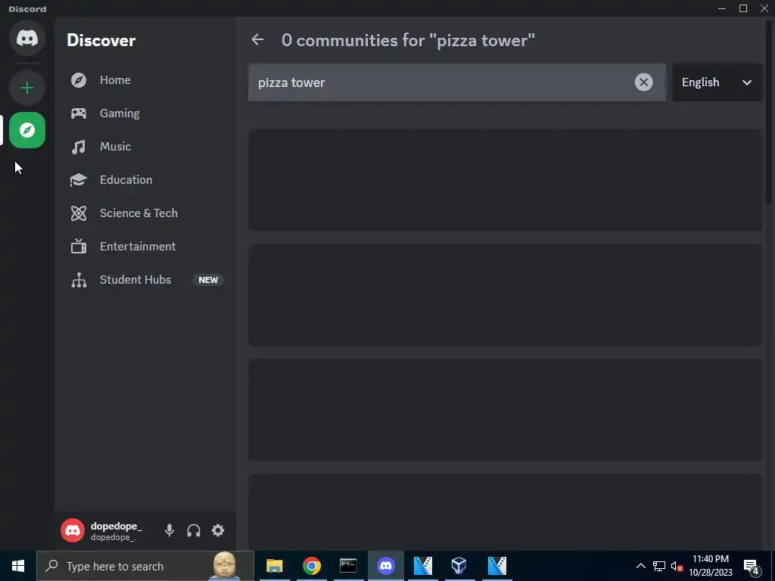Click the results scrollbar thumb
The image size is (775, 581).
[769, 111]
